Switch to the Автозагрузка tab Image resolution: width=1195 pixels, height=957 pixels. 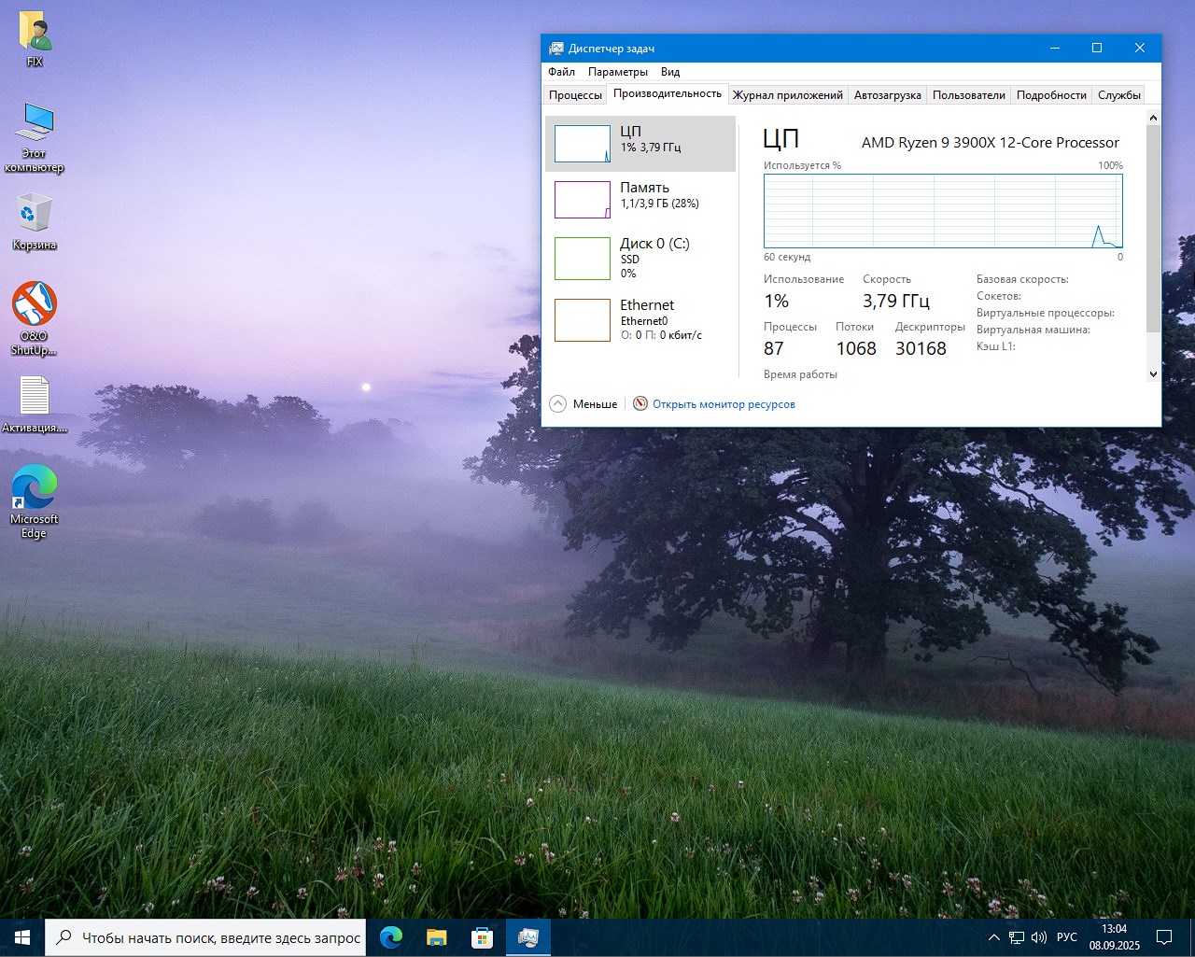click(x=887, y=95)
